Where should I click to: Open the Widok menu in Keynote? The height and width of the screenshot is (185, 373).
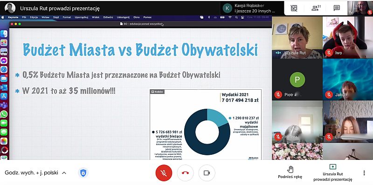pyautogui.click(x=96, y=17)
